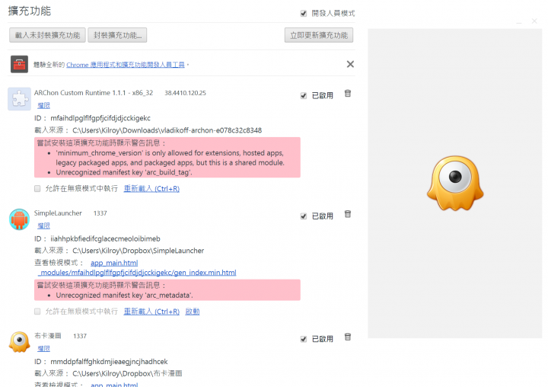The width and height of the screenshot is (548, 387).
Task: Launch SimpleLauncher with 啟動 link
Action: pos(193,312)
